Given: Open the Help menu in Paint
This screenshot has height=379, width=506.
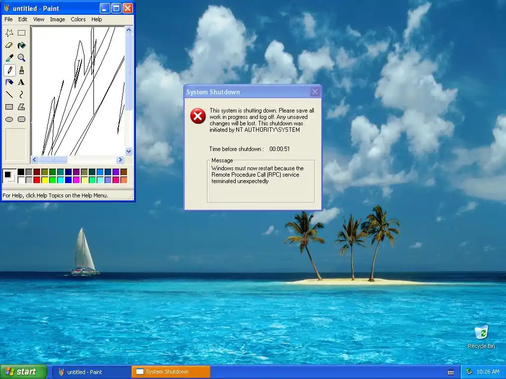Looking at the screenshot, I should click(96, 19).
